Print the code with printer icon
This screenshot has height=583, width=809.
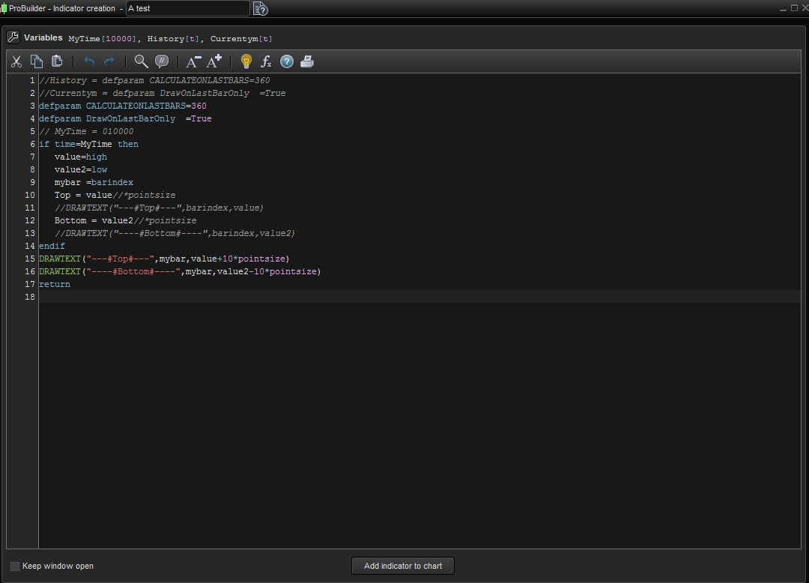coord(306,61)
